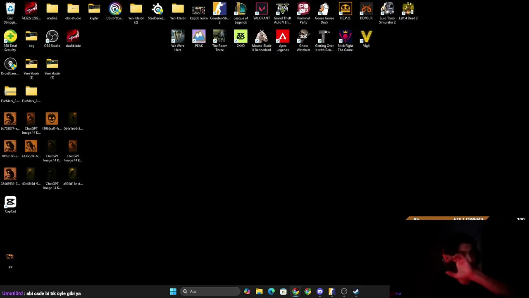Open the 7d322cc282 file on the desktop
Screen dimensions: 529x298
pos(31,12)
